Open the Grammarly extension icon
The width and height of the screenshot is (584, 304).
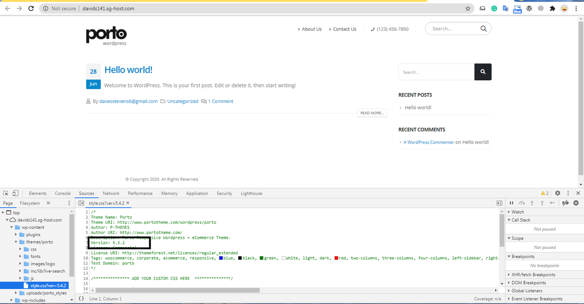click(x=494, y=8)
